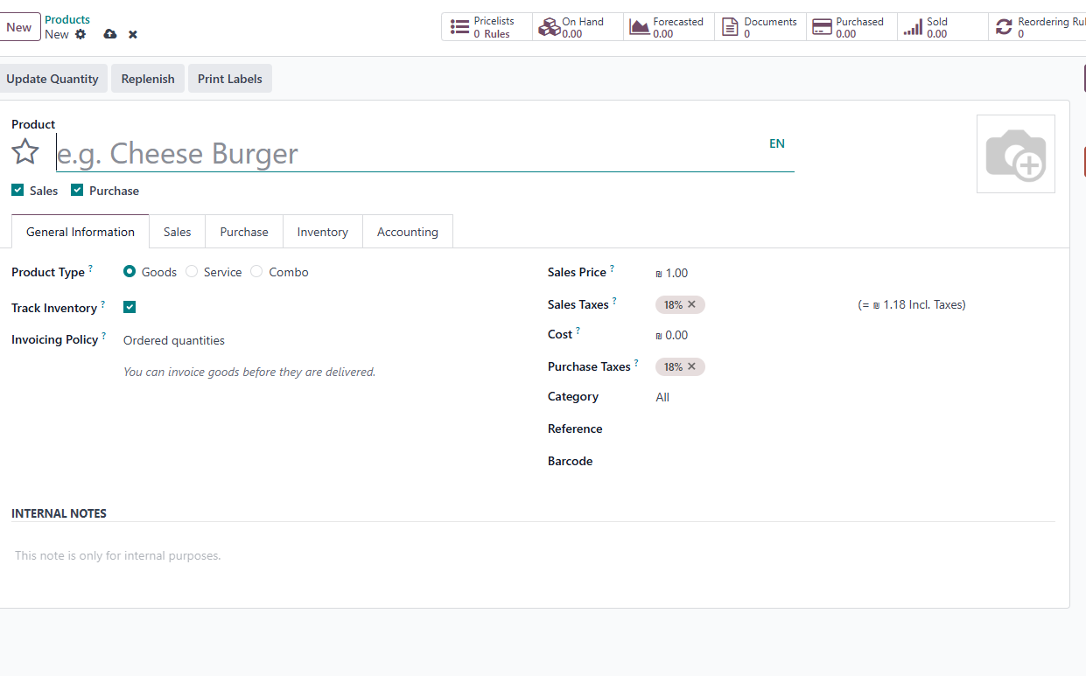Click the favorite star icon
The image size is (1086, 676).
[x=25, y=152]
